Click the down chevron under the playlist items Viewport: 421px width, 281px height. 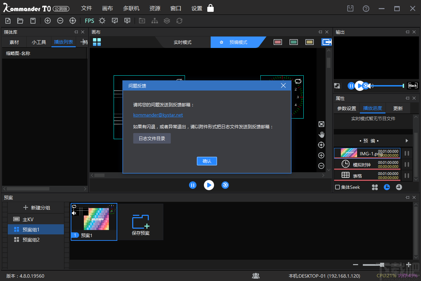point(416,179)
